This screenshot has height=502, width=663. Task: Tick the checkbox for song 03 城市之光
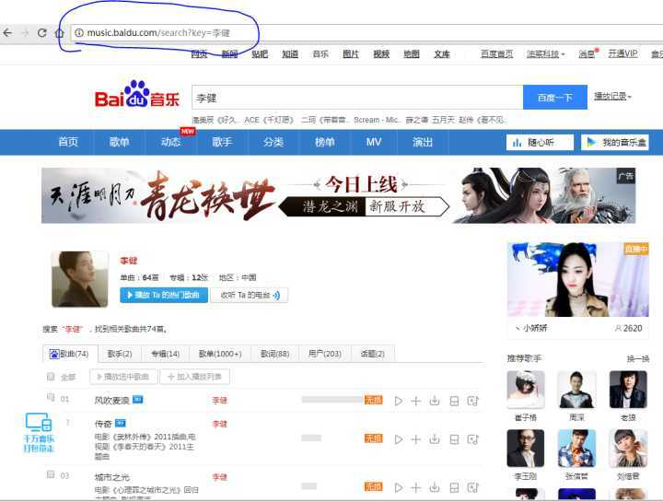click(51, 474)
